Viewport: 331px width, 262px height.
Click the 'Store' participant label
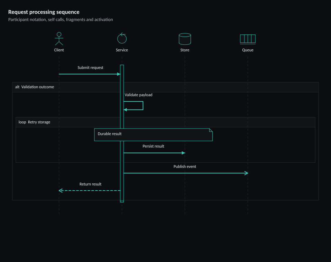click(x=185, y=50)
